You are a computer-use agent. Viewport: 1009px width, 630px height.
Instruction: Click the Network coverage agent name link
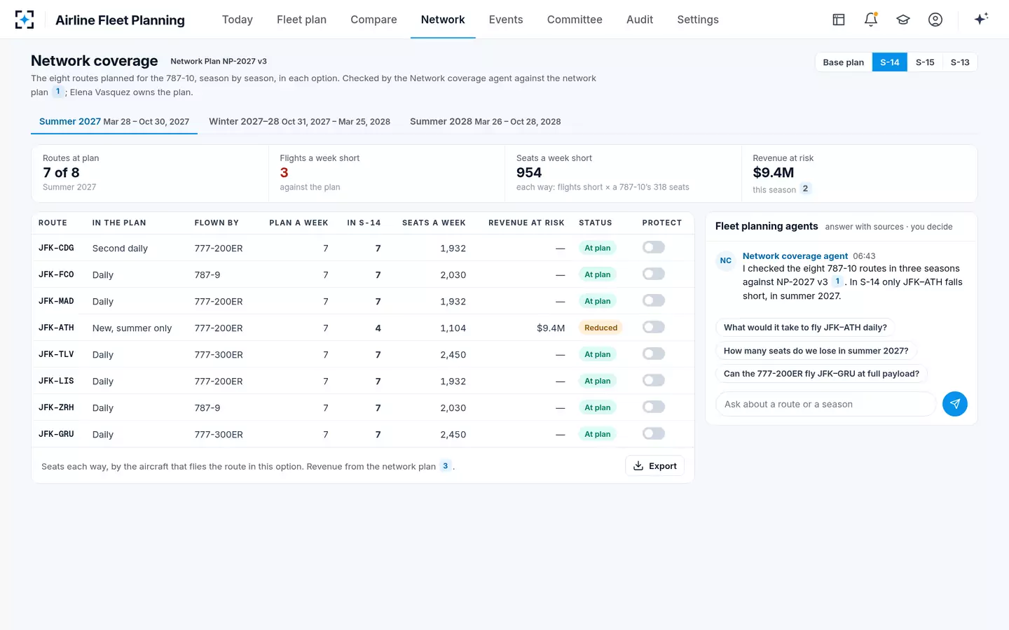(x=795, y=256)
